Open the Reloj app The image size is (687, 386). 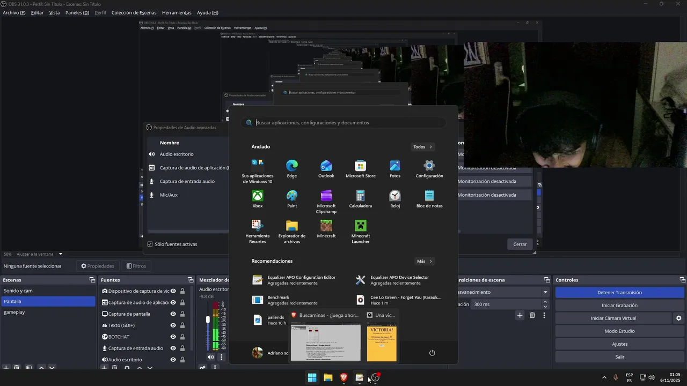394,198
